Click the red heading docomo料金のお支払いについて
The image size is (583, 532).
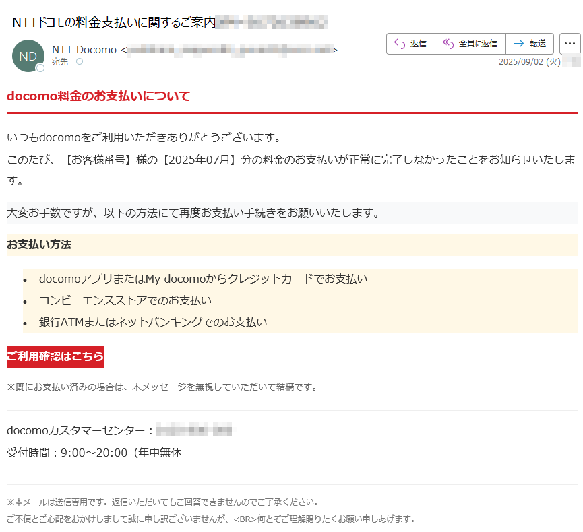click(98, 96)
